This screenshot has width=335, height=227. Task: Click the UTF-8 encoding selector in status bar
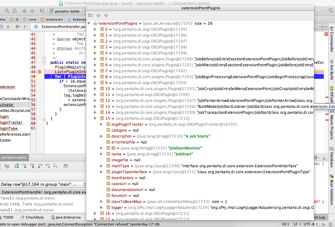(x=311, y=224)
